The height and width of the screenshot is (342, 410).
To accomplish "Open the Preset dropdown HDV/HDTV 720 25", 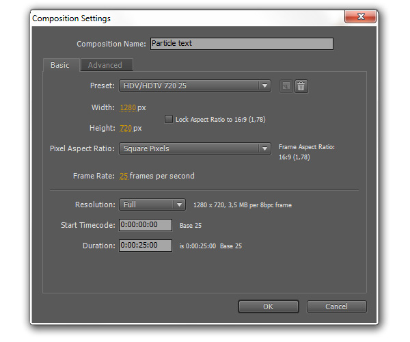I will click(x=195, y=85).
